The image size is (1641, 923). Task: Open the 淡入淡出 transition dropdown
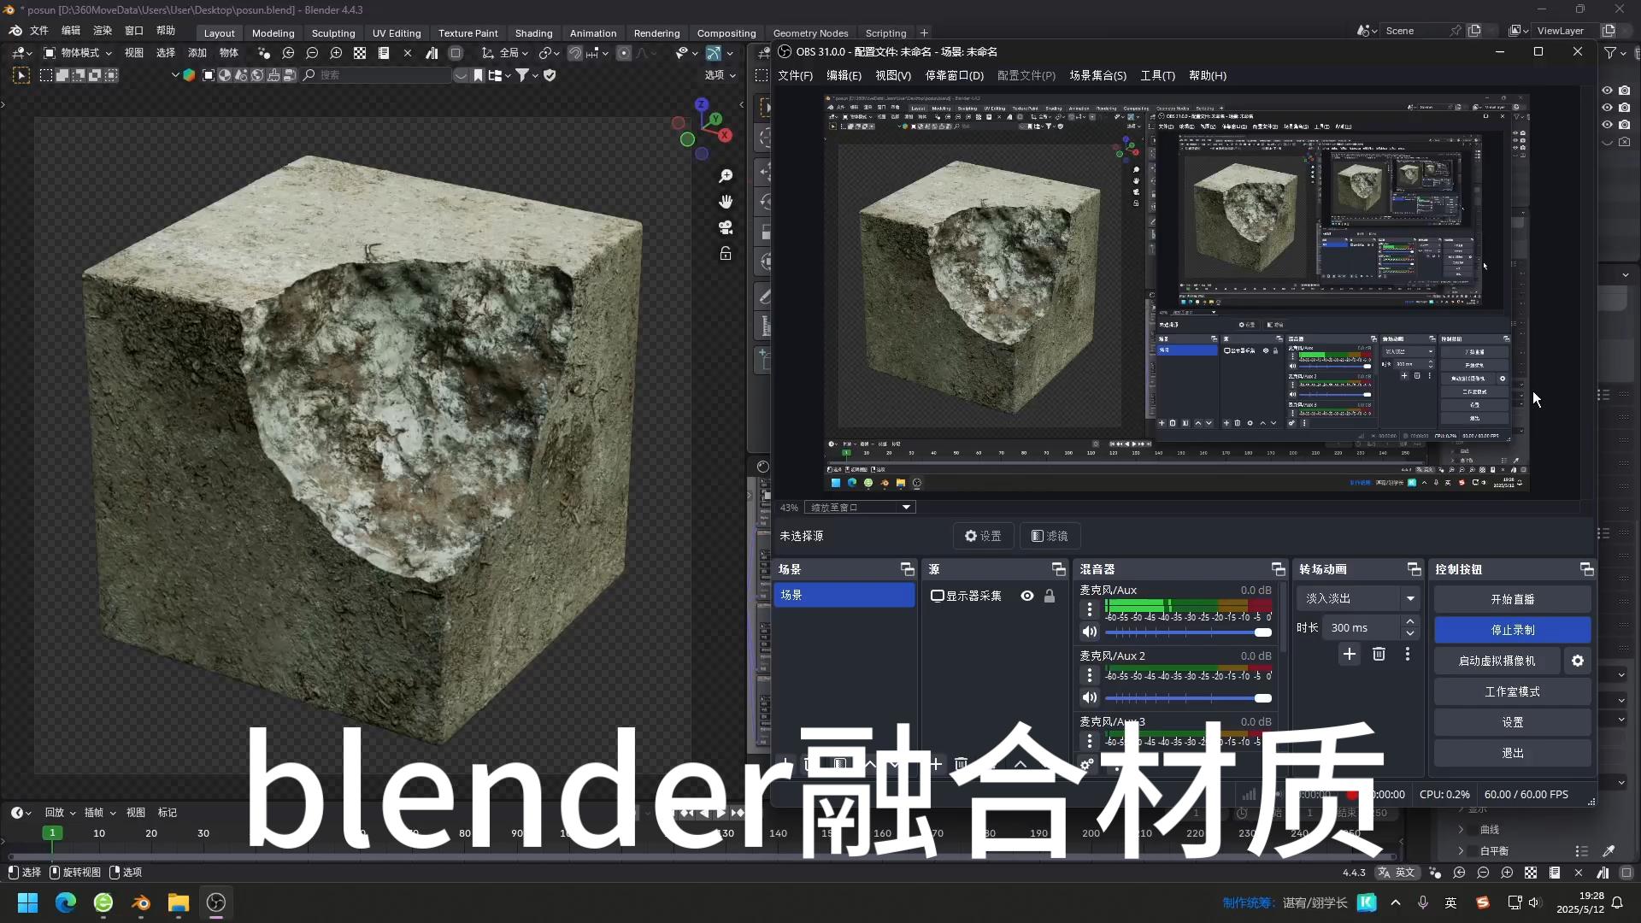pos(1358,598)
